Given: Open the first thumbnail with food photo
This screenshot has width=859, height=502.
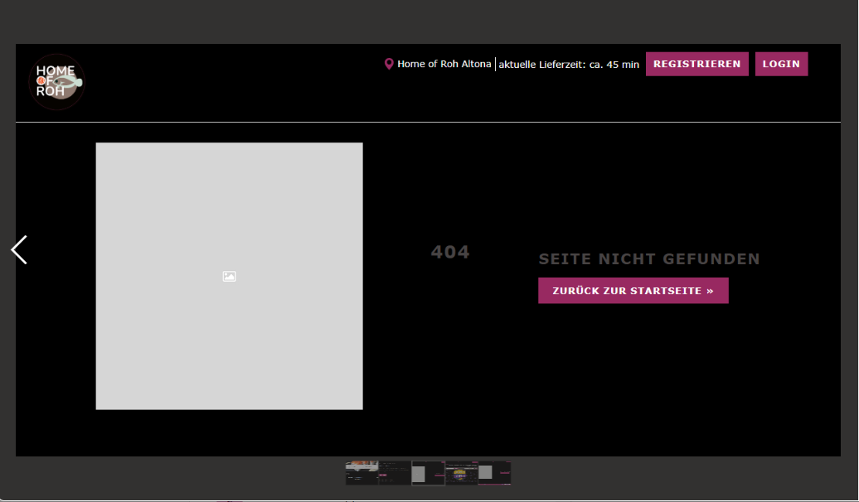Looking at the screenshot, I should click(362, 473).
